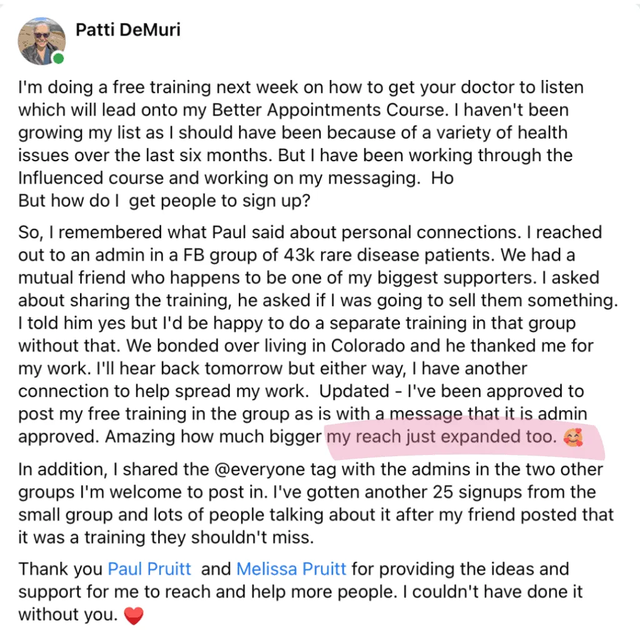Image resolution: width=640 pixels, height=640 pixels.
Task: Click the red heart emoji
Action: point(134,615)
